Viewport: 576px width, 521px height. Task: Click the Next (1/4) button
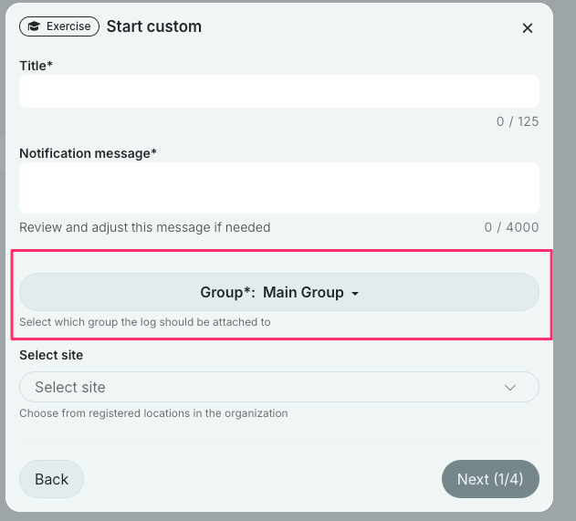pyautogui.click(x=489, y=479)
